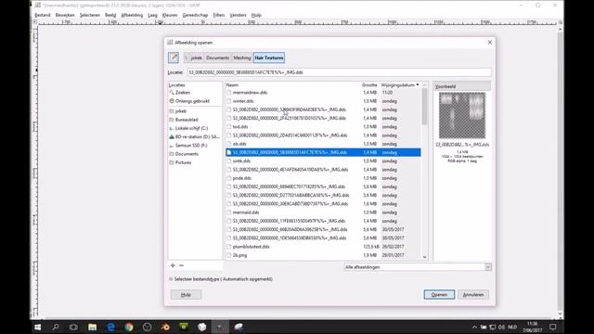Select file winter.dds

(x=243, y=101)
